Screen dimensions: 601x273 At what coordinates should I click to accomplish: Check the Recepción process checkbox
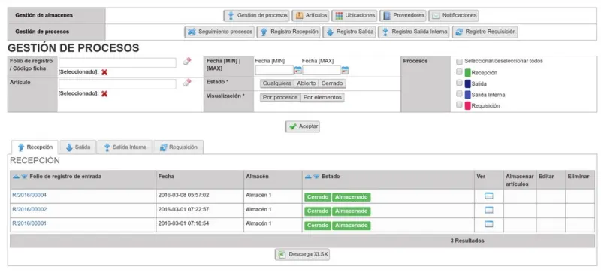459,71
